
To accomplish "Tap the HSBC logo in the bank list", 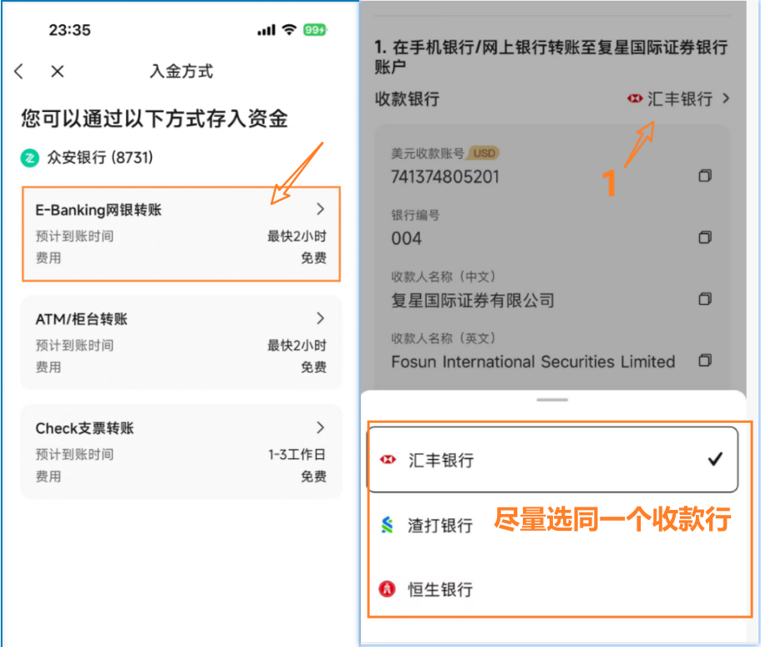I will click(388, 460).
